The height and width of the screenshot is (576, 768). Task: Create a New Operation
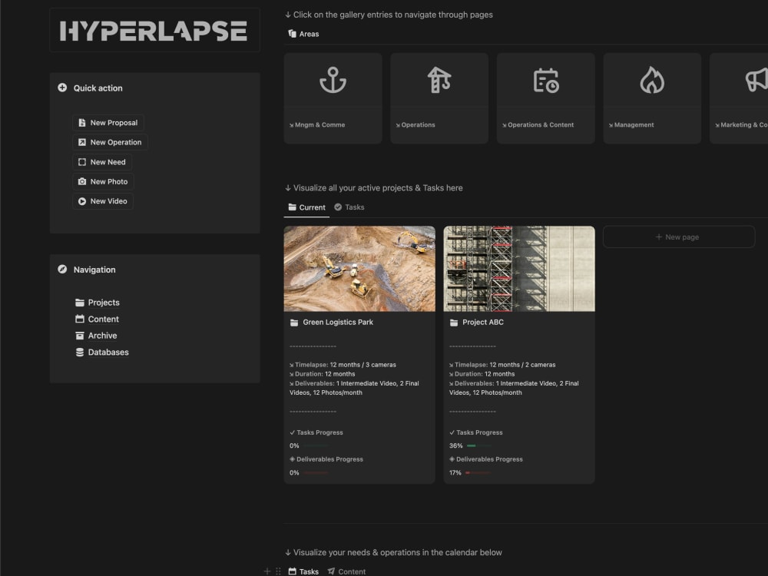coord(110,142)
